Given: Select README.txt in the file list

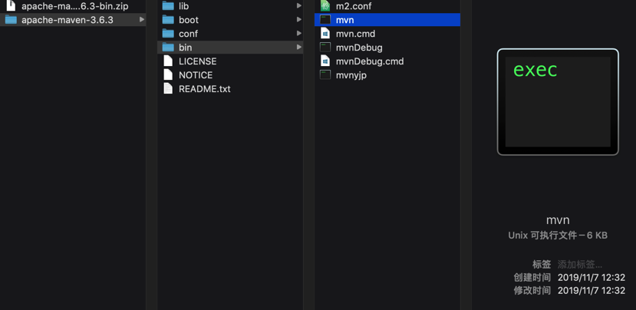Looking at the screenshot, I should click(204, 89).
